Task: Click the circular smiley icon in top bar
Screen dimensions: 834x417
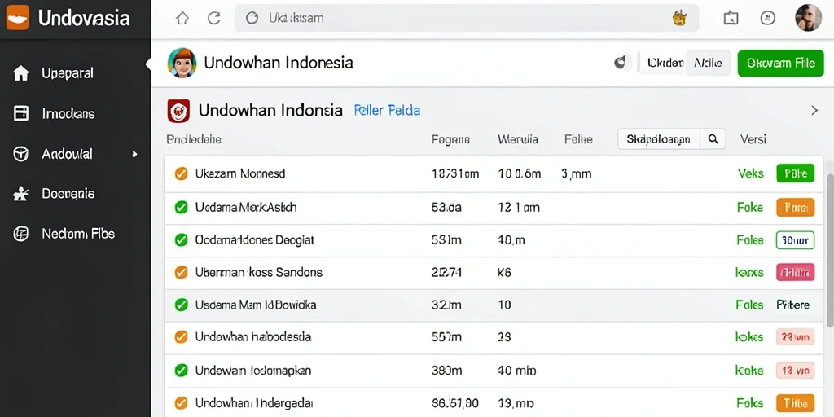Action: click(767, 18)
